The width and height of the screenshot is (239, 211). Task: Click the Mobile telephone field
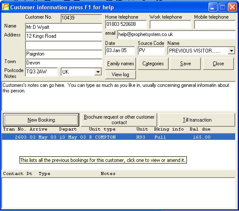tap(215, 25)
